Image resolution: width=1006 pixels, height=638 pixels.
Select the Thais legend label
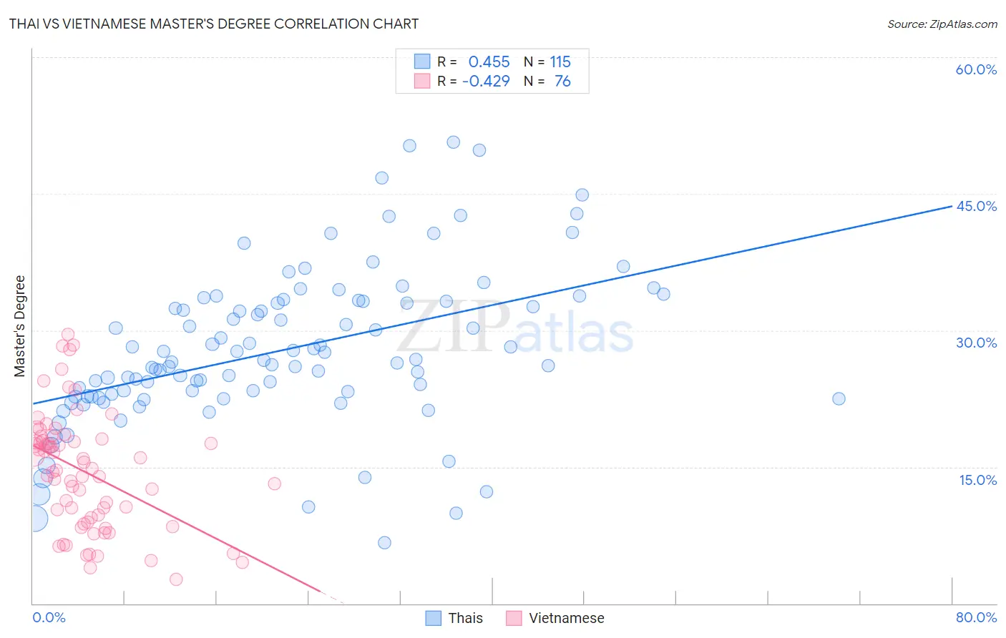coord(465,618)
